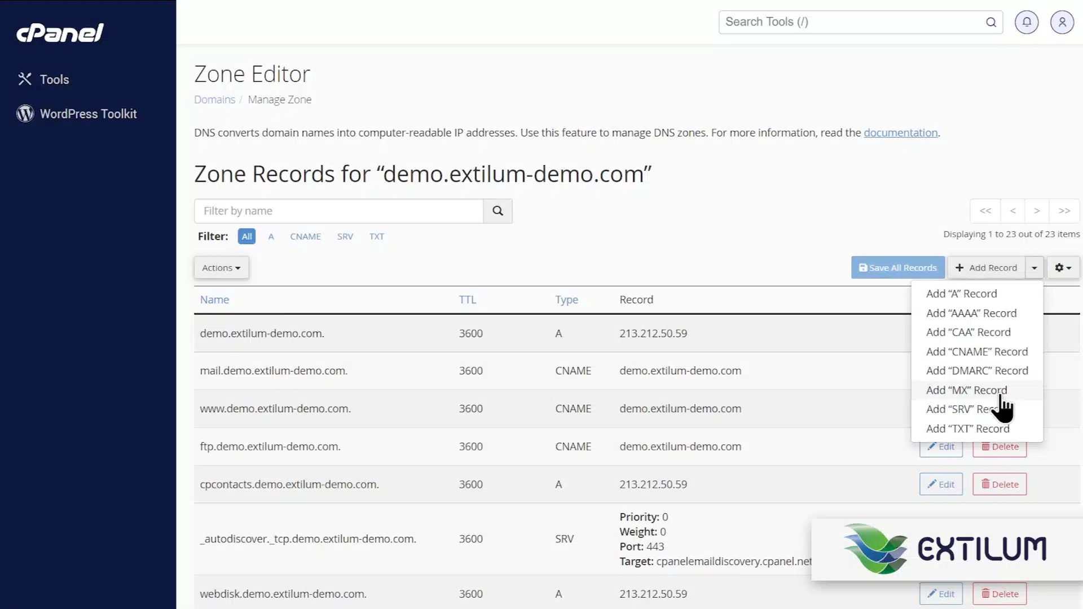1083x609 pixels.
Task: Sort table by Name column
Action: click(x=214, y=299)
